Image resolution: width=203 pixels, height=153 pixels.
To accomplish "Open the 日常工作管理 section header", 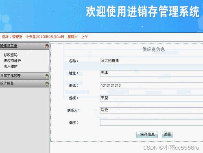I will click(x=24, y=76).
